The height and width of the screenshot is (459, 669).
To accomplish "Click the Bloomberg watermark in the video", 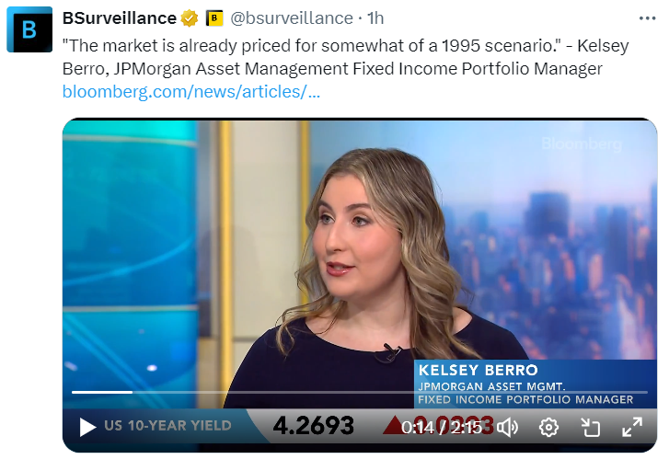I will click(x=582, y=144).
